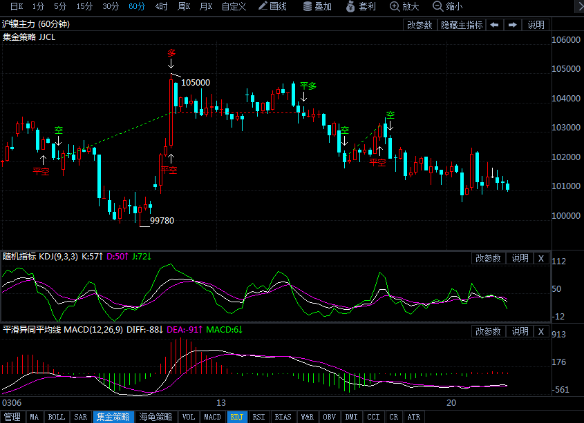Toggle 隐藏主指标 to hide main indicator
This screenshot has height=423, width=584.
tap(462, 25)
